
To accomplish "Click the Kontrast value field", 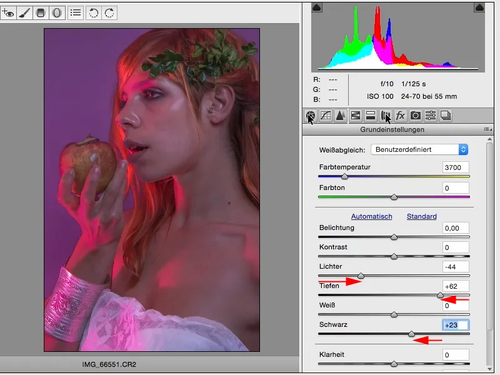I will pos(456,247).
